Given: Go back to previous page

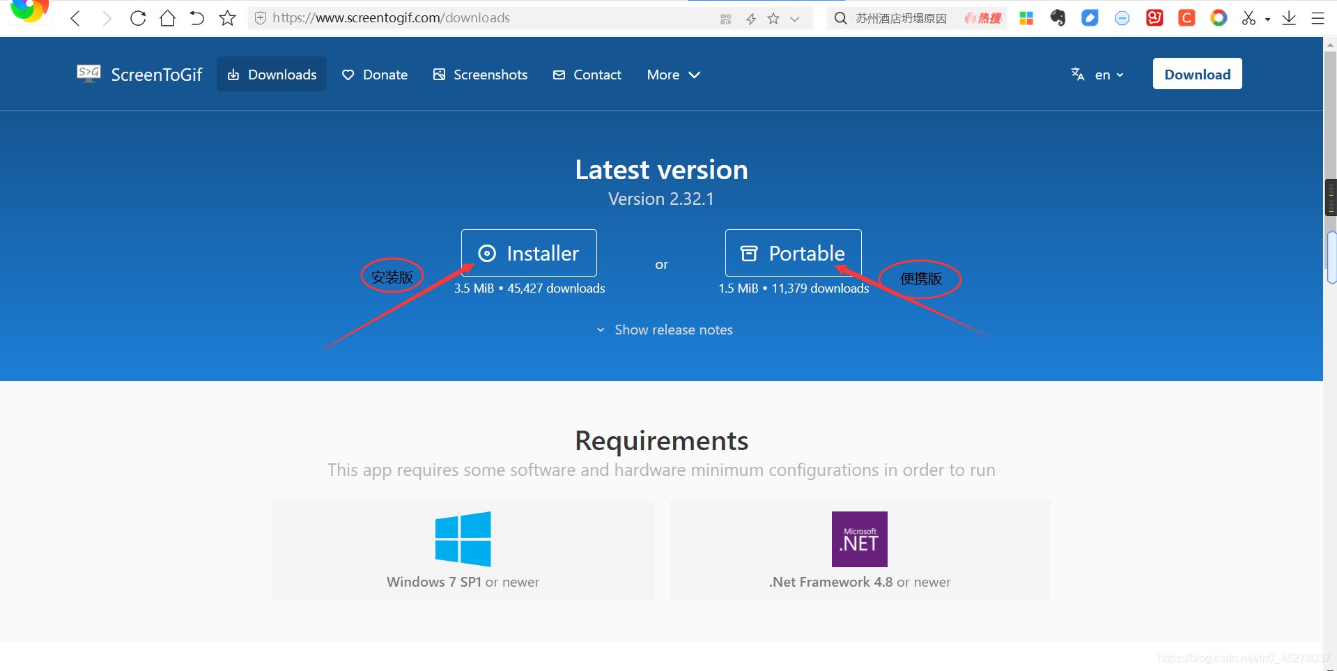Looking at the screenshot, I should coord(76,18).
